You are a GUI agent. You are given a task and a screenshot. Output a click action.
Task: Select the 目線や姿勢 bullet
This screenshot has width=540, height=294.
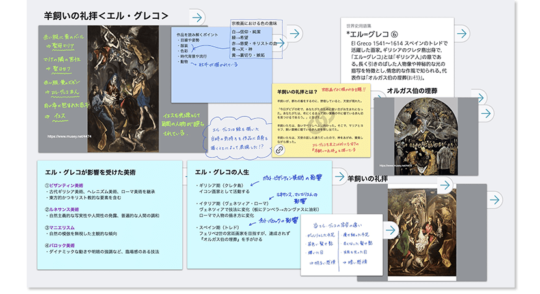tap(189, 40)
